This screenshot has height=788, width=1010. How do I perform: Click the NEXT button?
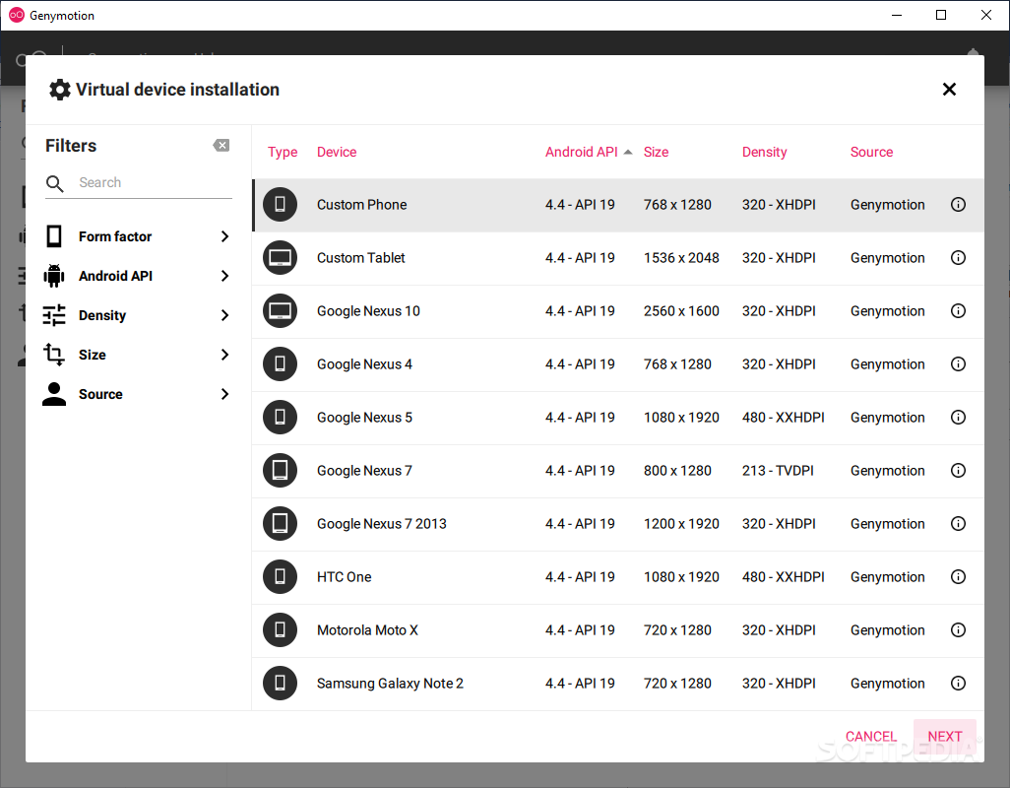click(945, 737)
